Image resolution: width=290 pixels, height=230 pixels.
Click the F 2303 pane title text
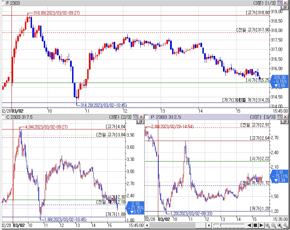click(13, 3)
